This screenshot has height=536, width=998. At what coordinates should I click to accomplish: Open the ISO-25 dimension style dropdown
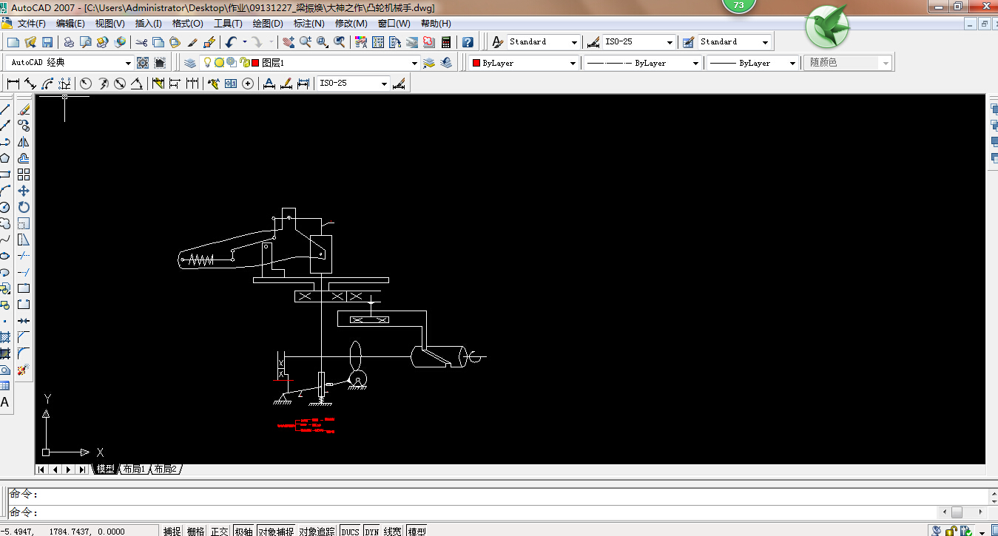coord(670,42)
